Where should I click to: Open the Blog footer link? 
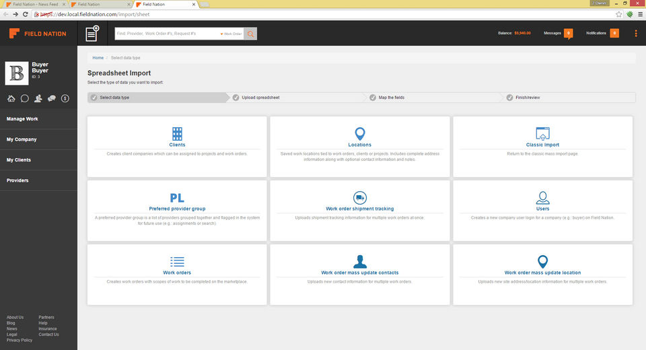tap(11, 323)
